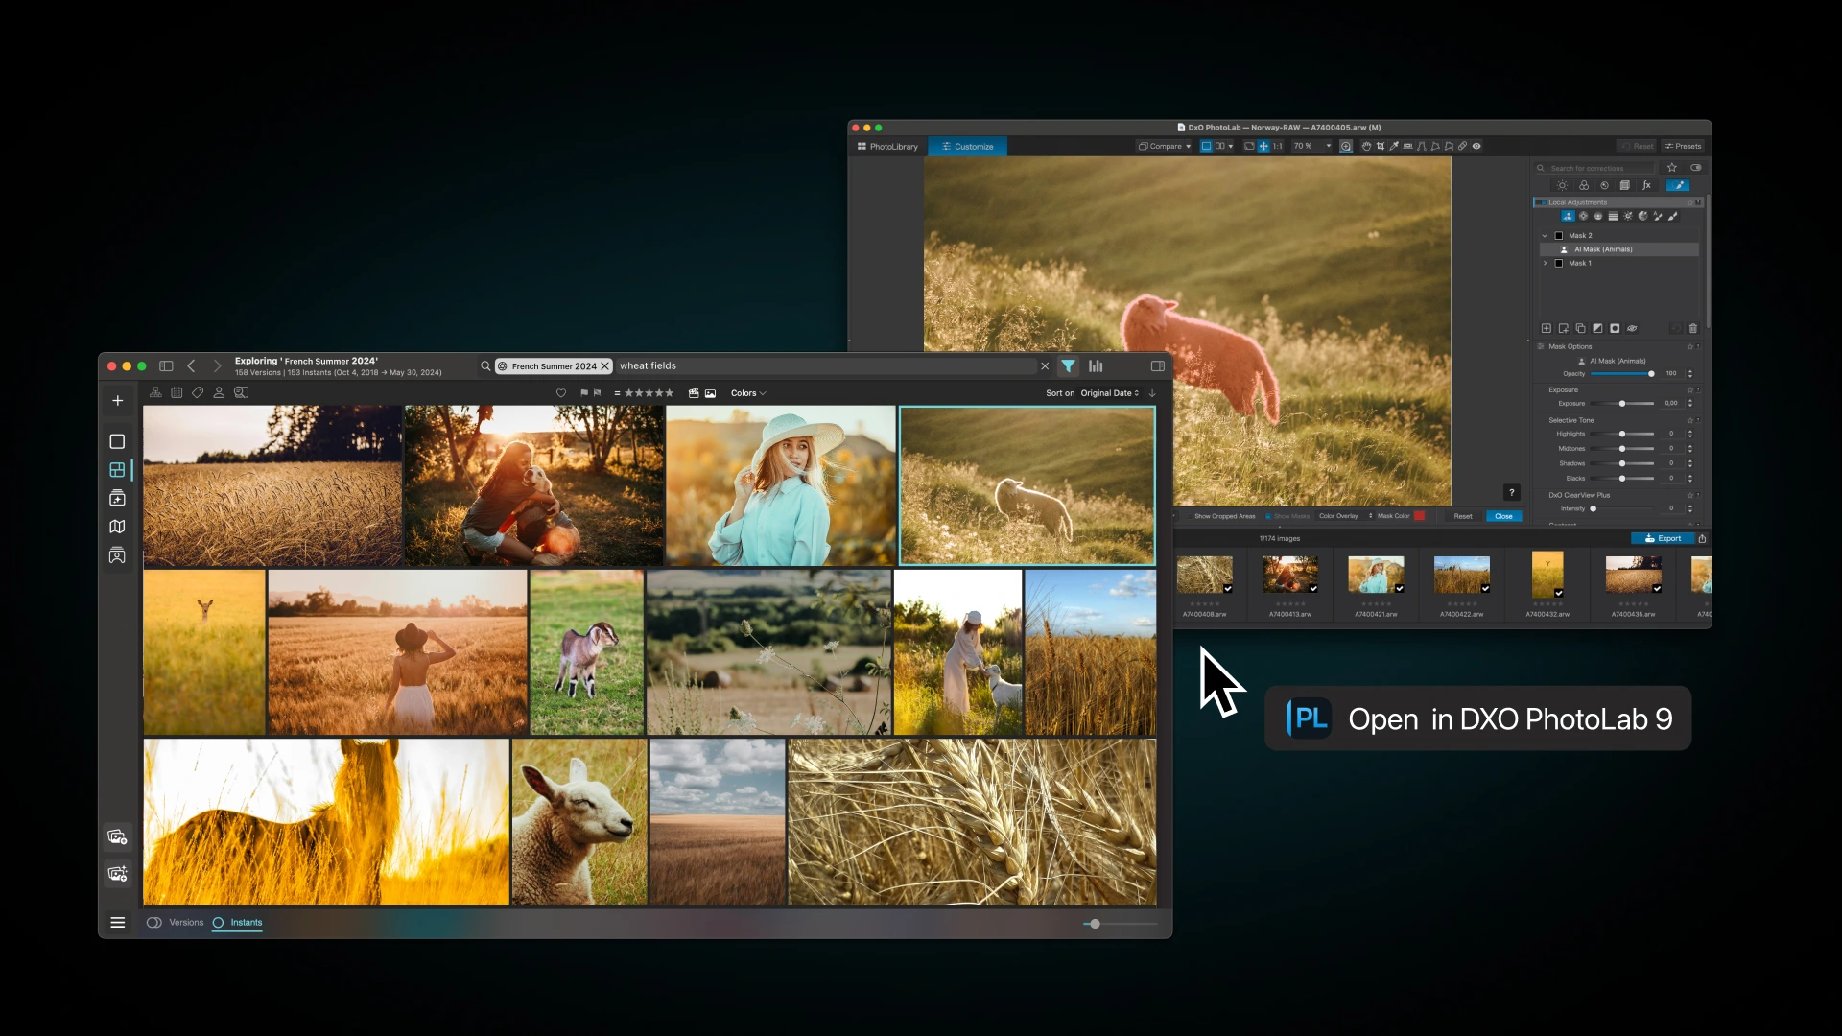Toggle the Mask 2 checkbox
Viewport: 1842px width, 1036px height.
(x=1559, y=236)
